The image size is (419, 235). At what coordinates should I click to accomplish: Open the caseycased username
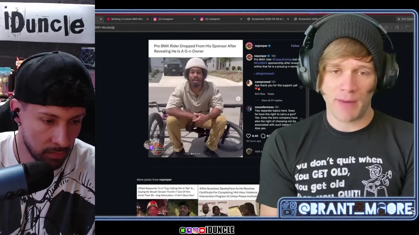pyautogui.click(x=263, y=82)
